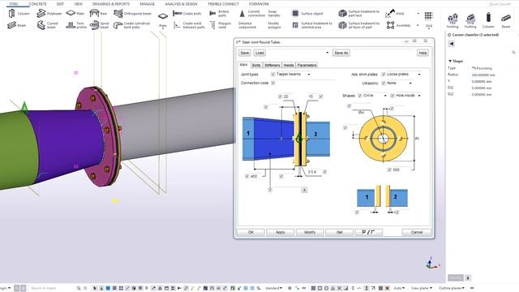Image resolution: width=519 pixels, height=292 pixels.
Task: Toggle the Hole inside checkbox
Action: (x=392, y=96)
